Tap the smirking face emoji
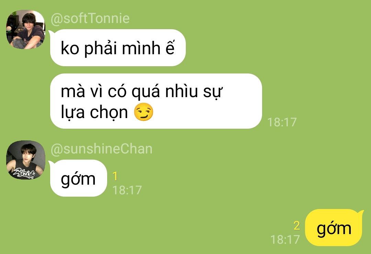The image size is (371, 254). click(x=144, y=112)
